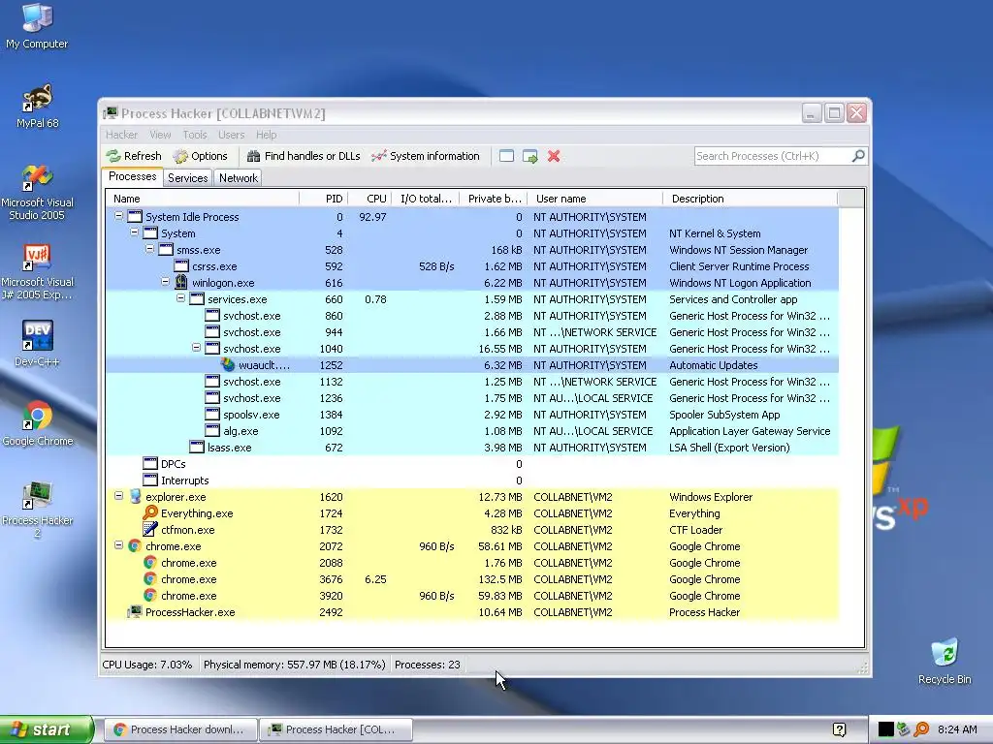
Task: Open the Help menu
Action: [x=266, y=135]
